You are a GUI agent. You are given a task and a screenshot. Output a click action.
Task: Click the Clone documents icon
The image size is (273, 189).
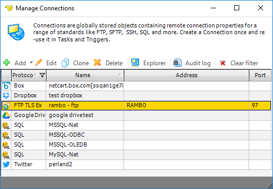(65, 63)
